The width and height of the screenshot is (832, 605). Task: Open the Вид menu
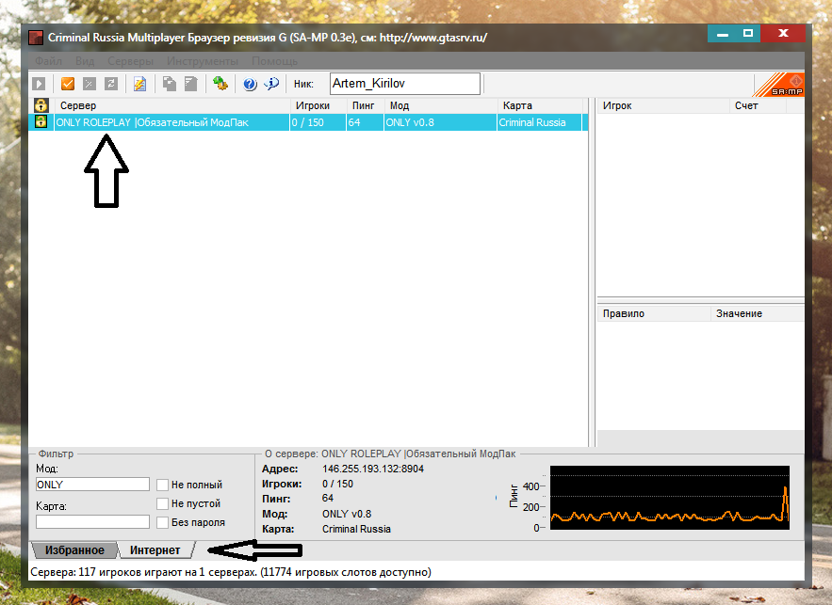tap(85, 61)
